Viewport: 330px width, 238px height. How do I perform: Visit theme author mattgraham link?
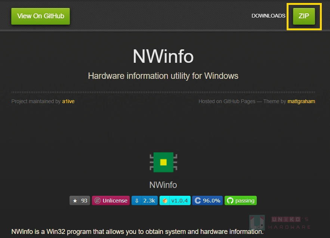point(301,101)
